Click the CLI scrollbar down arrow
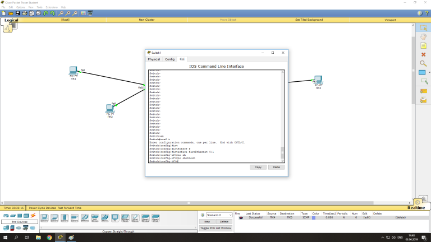Image resolution: width=431 pixels, height=242 pixels. 283,161
